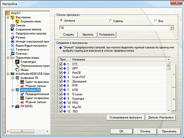This screenshot has height=138, width=184.
Task: Click the channel list vertical scrollbar
Action: click(x=168, y=89)
